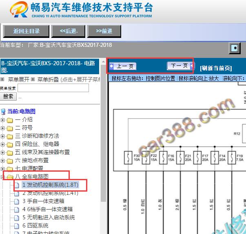Select 4 6档手自一体变速箱 item

pyautogui.click(x=48, y=209)
